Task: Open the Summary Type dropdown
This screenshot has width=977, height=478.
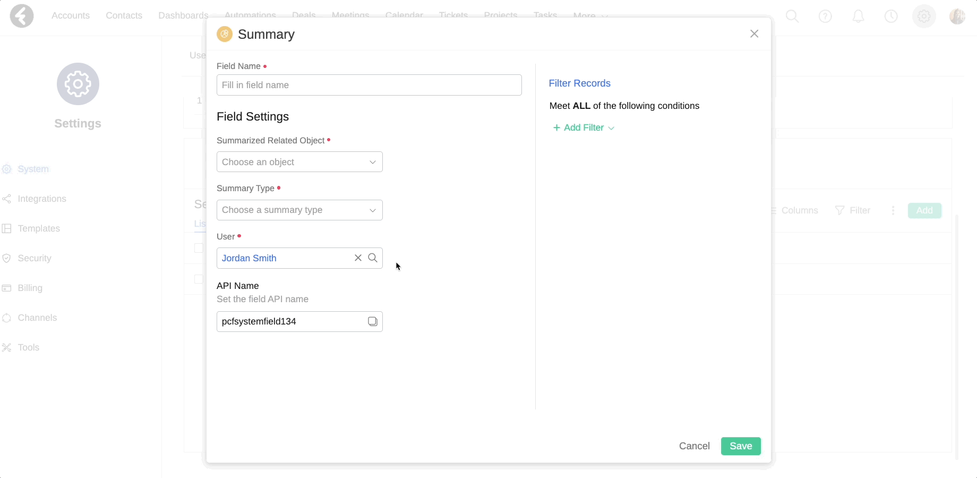Action: [x=299, y=210]
